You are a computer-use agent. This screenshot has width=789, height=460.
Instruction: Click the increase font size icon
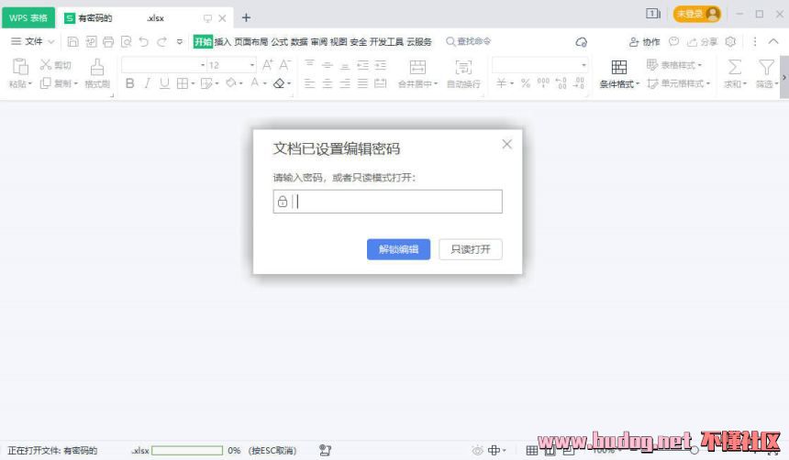(x=268, y=65)
